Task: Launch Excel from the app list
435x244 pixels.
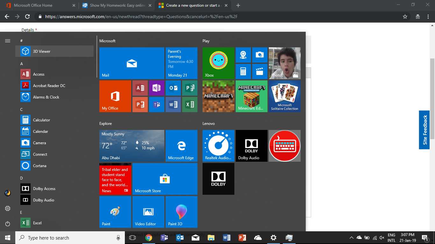Action: click(x=54, y=223)
